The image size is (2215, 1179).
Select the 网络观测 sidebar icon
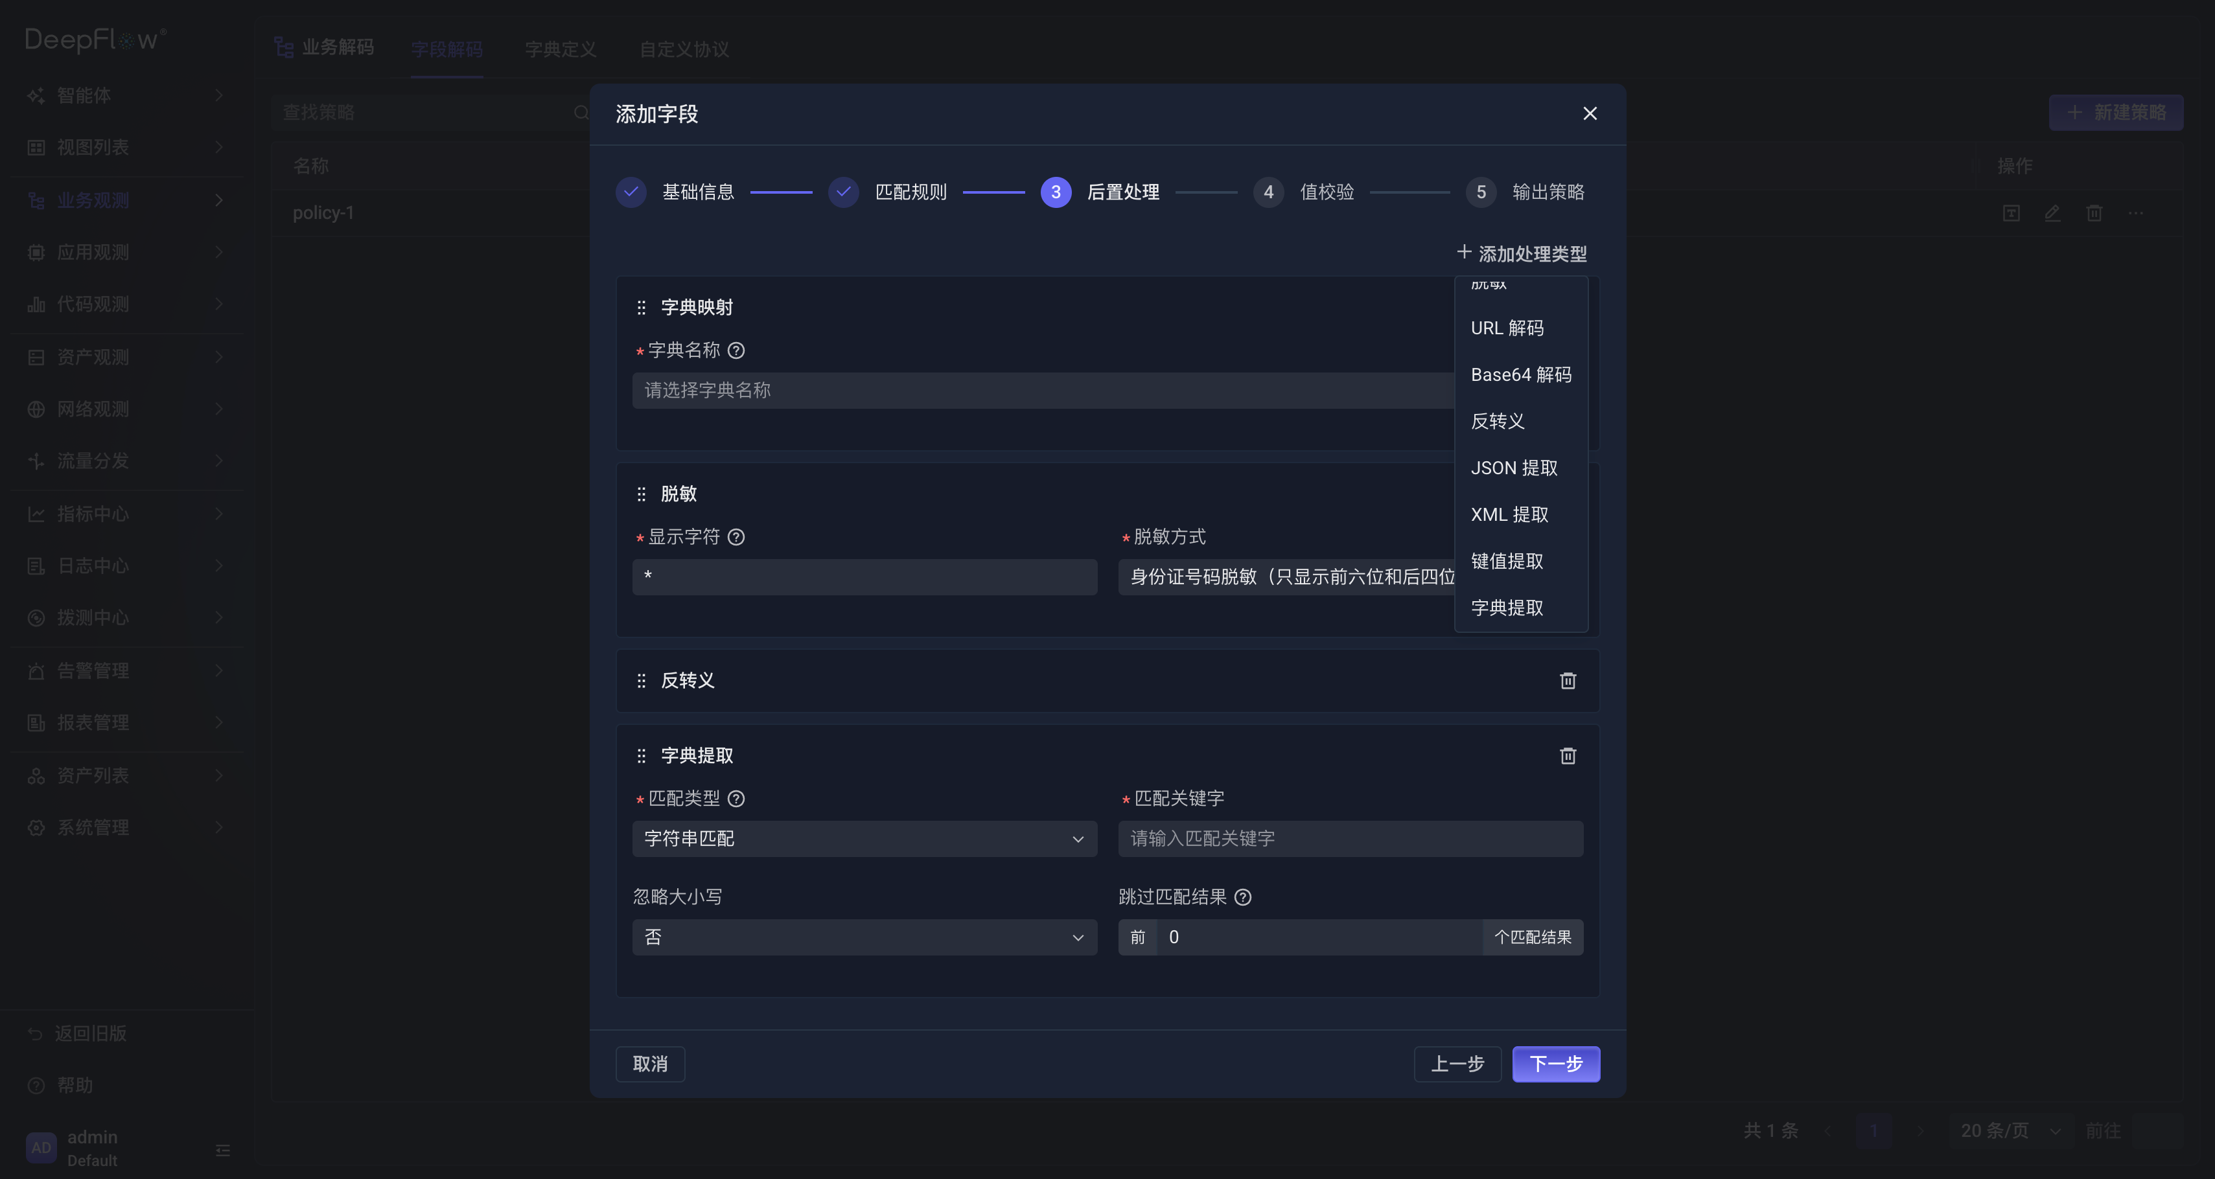(35, 409)
